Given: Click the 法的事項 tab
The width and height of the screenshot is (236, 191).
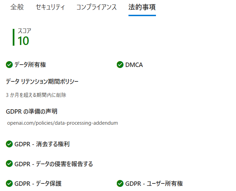Looking at the screenshot, I should [x=142, y=7].
